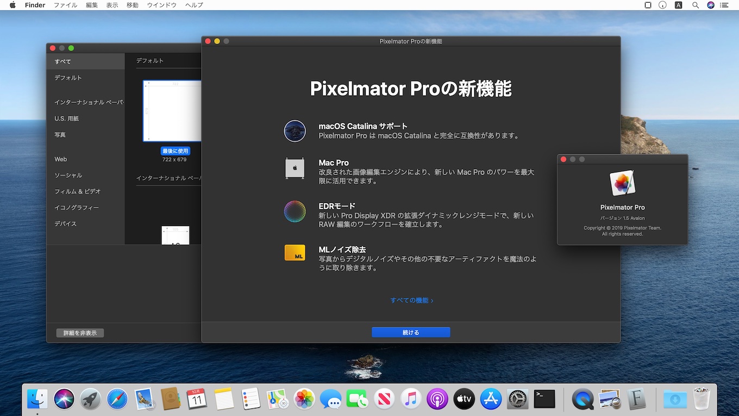Open Music from the Dock

point(410,399)
